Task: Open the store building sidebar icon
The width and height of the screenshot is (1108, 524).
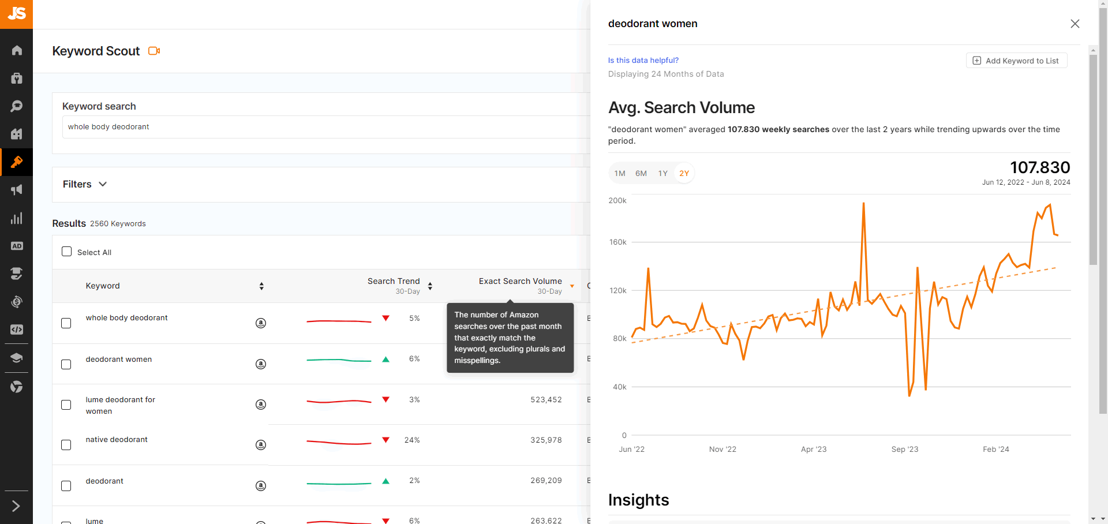Action: click(x=16, y=134)
